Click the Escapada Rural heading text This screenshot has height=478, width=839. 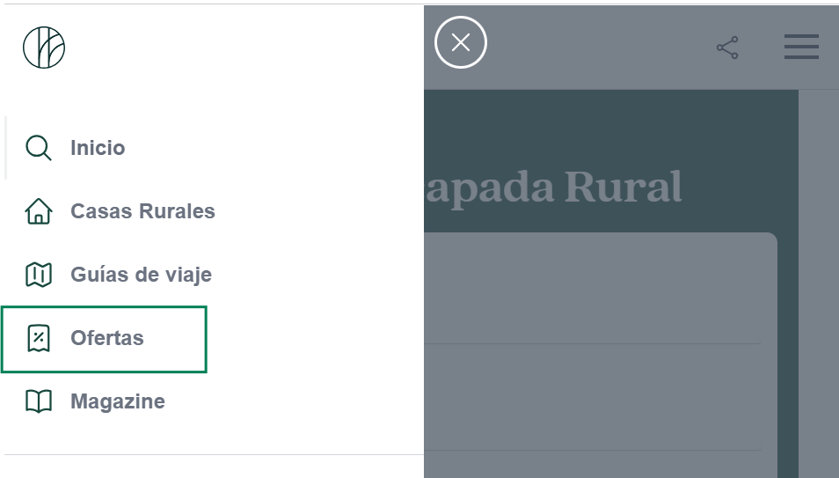(553, 188)
